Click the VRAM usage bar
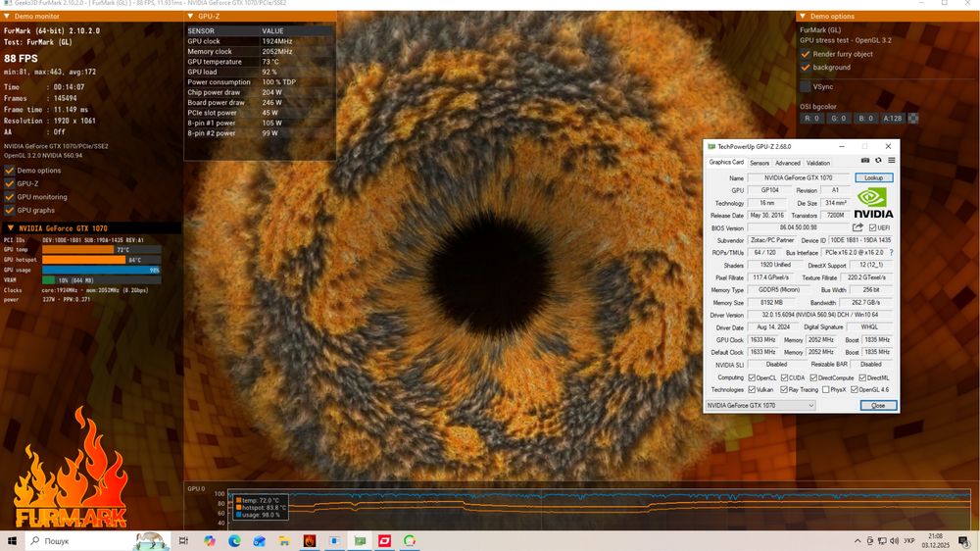980x551 pixels. pyautogui.click(x=101, y=280)
